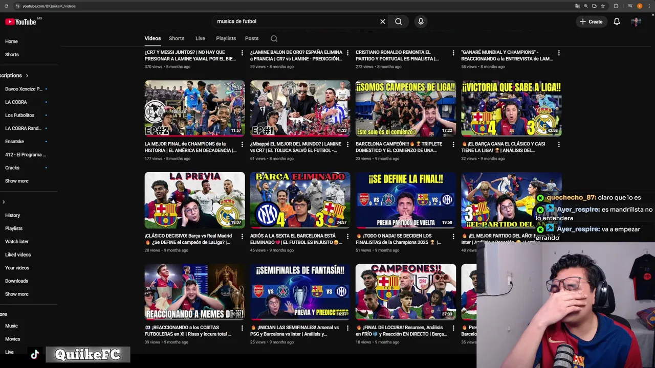The image size is (655, 368).
Task: Open the Davoo Xeneize subscription
Action: pos(24,89)
